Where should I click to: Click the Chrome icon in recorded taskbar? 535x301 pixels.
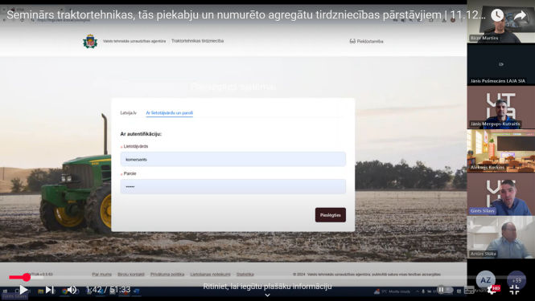(64, 291)
